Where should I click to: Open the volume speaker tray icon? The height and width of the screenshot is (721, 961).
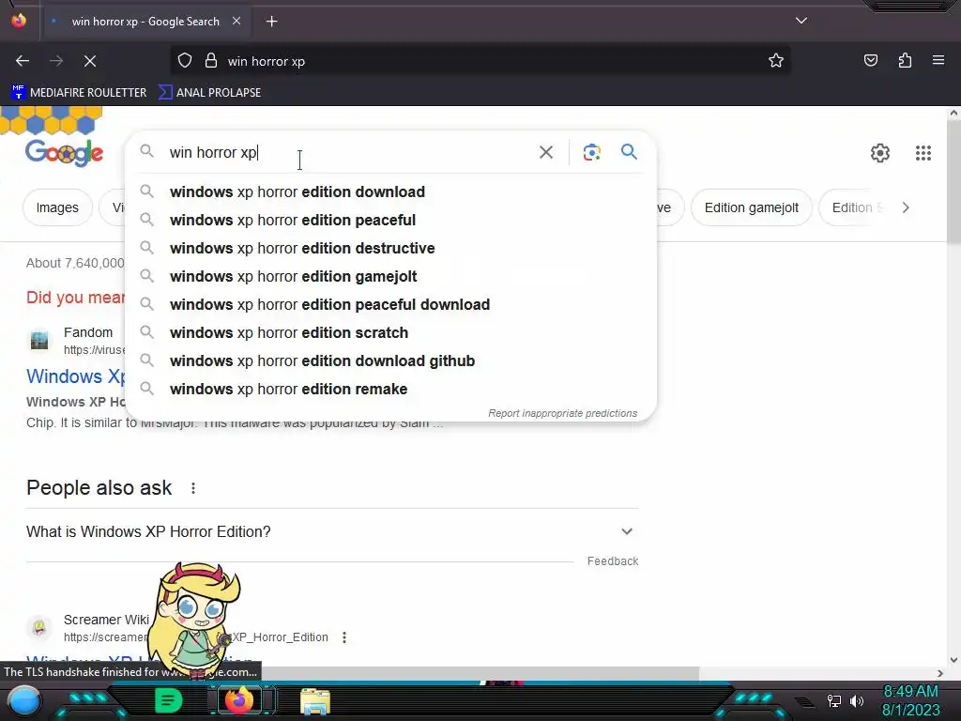(x=857, y=700)
